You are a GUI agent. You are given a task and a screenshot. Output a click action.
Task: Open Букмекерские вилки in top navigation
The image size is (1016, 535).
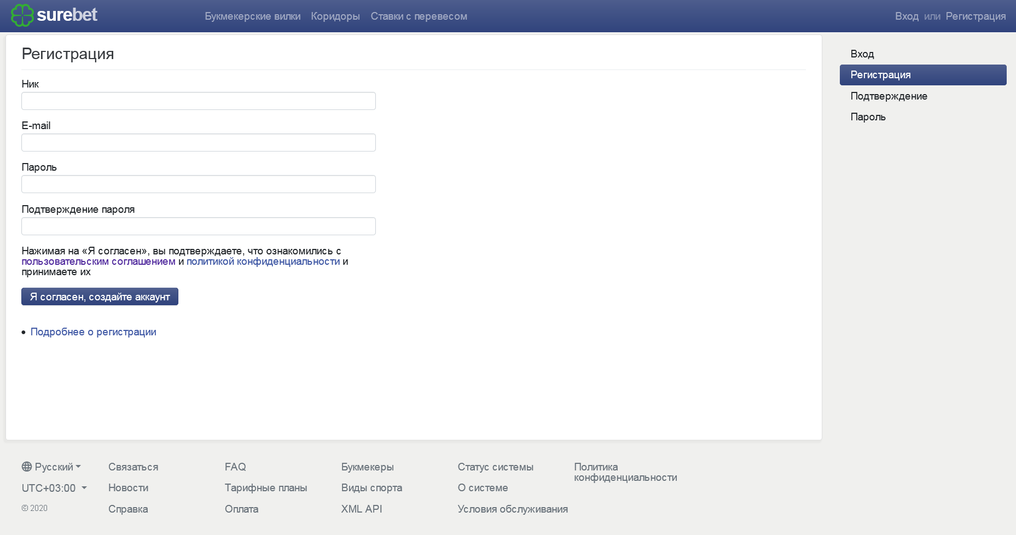(x=253, y=16)
